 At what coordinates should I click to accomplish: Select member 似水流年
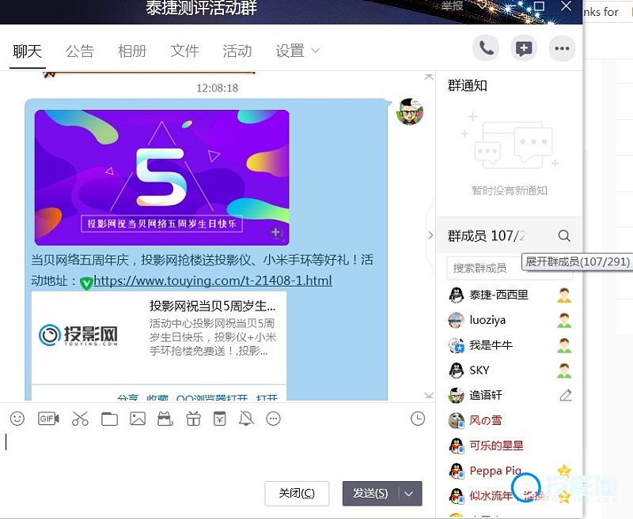click(491, 495)
